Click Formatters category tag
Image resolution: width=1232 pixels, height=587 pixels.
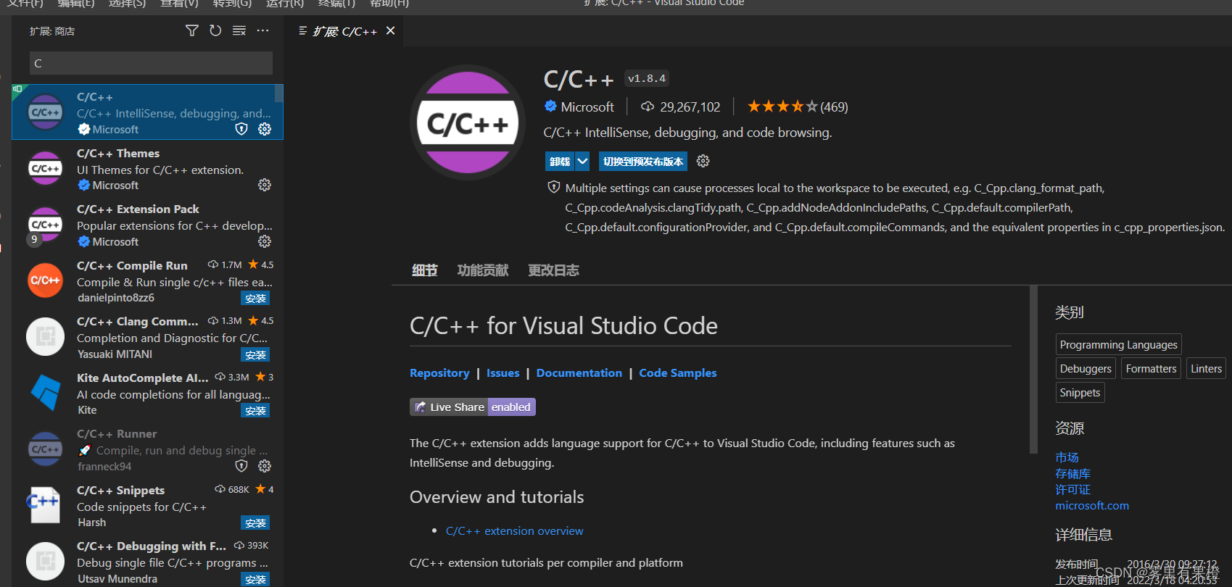(1151, 368)
